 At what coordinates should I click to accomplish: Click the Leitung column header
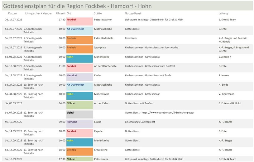click(223, 13)
